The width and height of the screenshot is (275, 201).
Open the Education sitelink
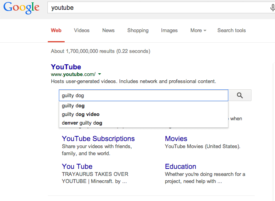click(181, 166)
